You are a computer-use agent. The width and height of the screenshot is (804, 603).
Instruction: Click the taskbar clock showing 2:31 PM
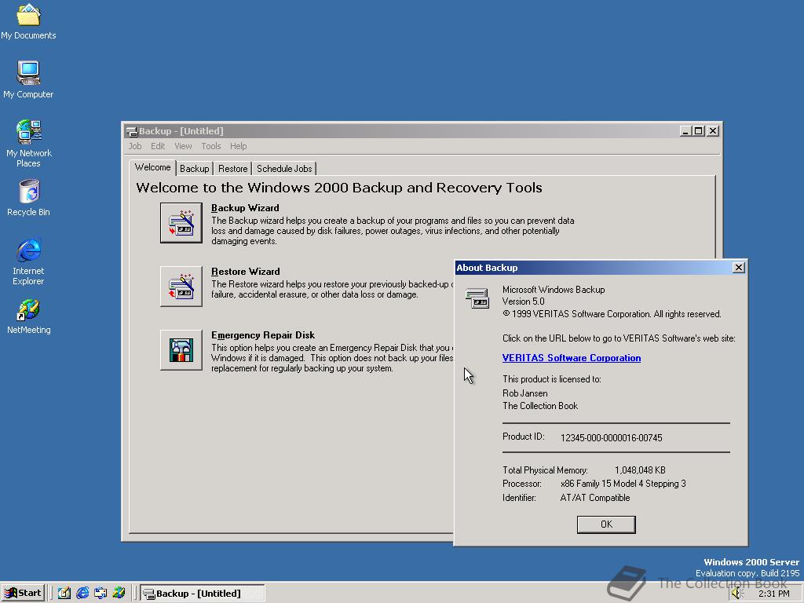773,594
